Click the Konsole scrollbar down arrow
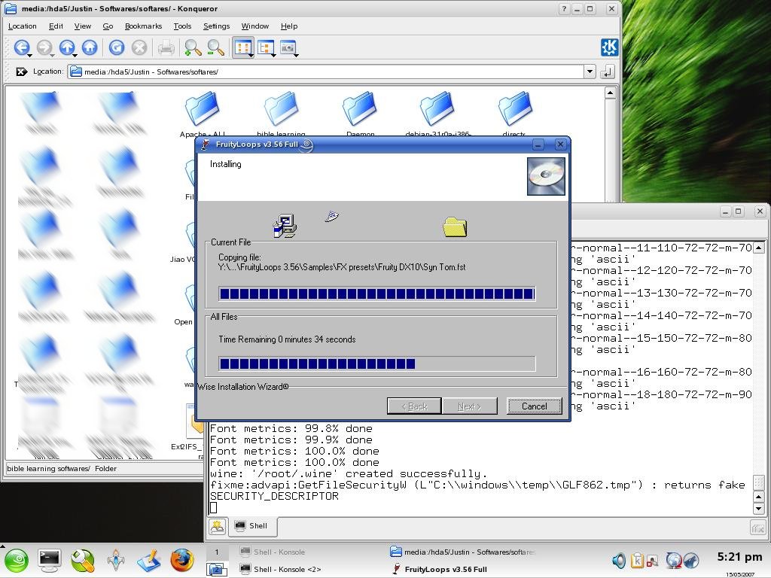The height and width of the screenshot is (578, 771). tap(758, 509)
